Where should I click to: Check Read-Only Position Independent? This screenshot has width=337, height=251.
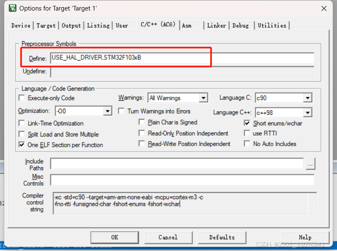[142, 133]
